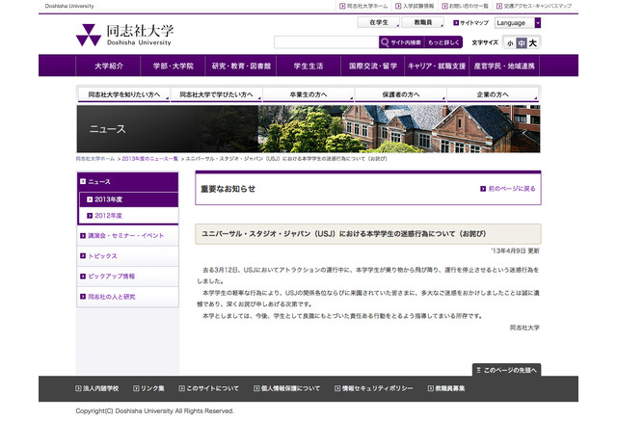
Task: Expand the 教職員 menu button
Action: tap(423, 22)
